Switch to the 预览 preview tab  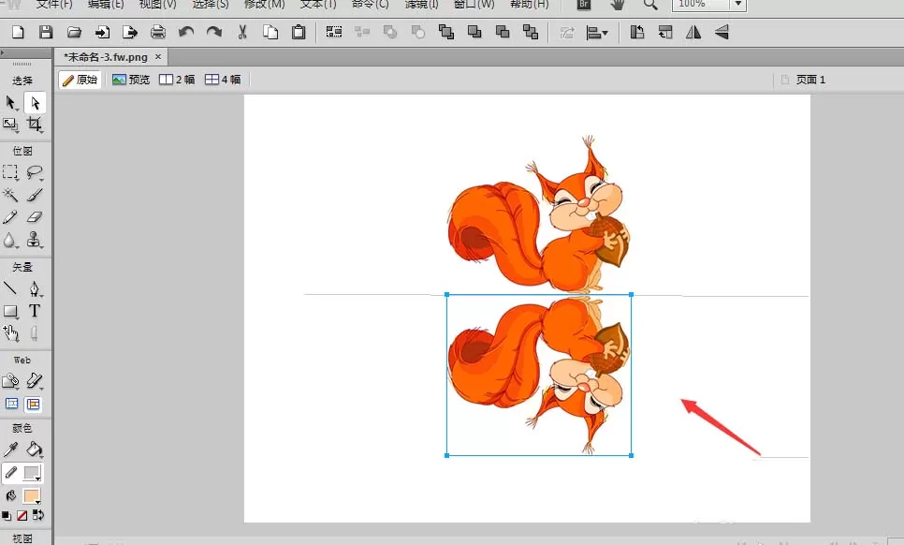point(131,80)
